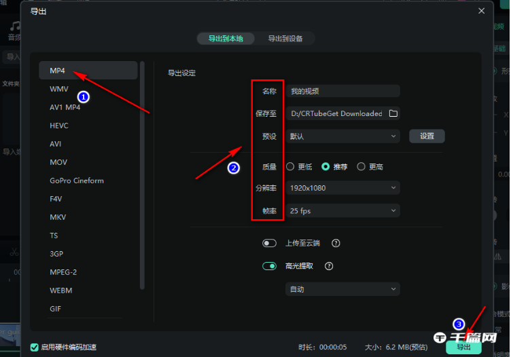Click help icon next to 高光提取
511x357 pixels.
[x=329, y=267]
